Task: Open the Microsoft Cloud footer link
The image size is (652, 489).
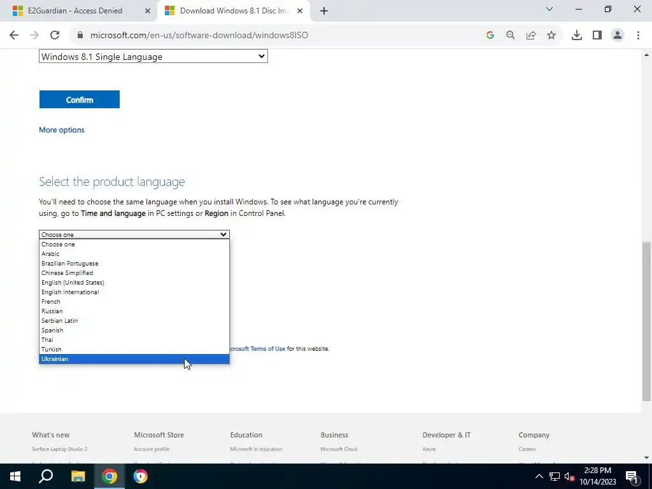Action: pyautogui.click(x=339, y=449)
